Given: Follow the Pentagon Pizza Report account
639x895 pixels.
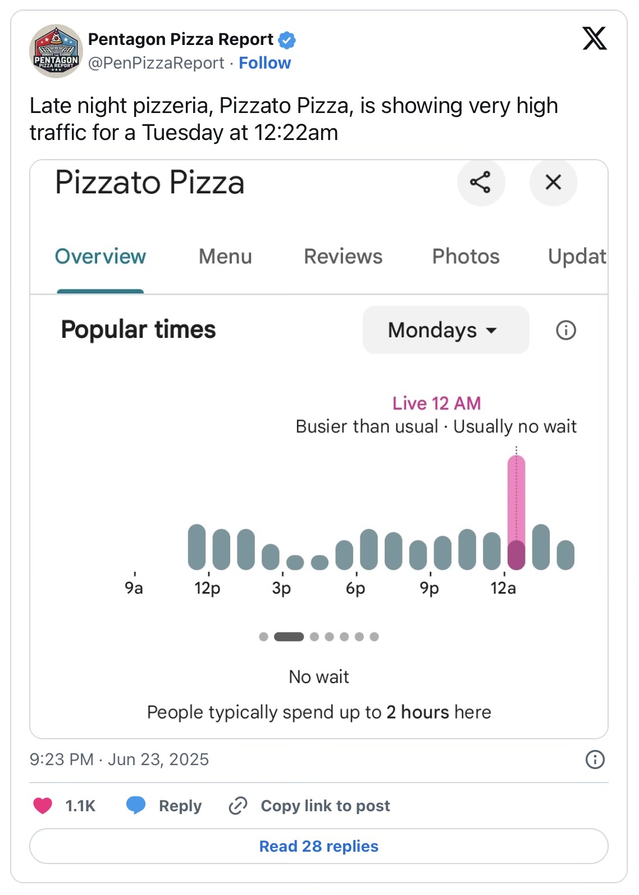Looking at the screenshot, I should pos(264,63).
